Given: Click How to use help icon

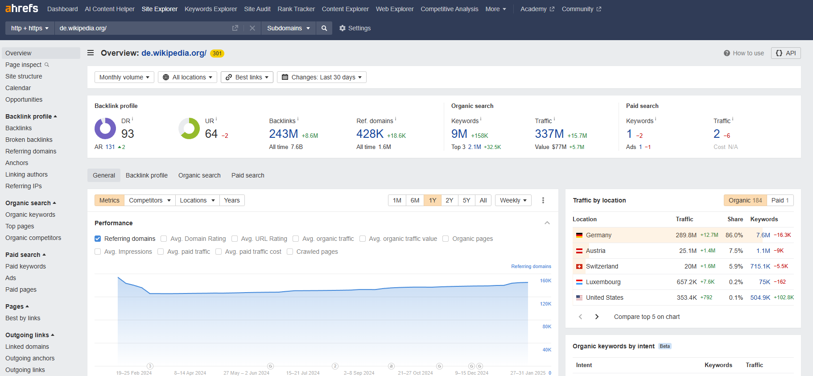Looking at the screenshot, I should point(727,53).
